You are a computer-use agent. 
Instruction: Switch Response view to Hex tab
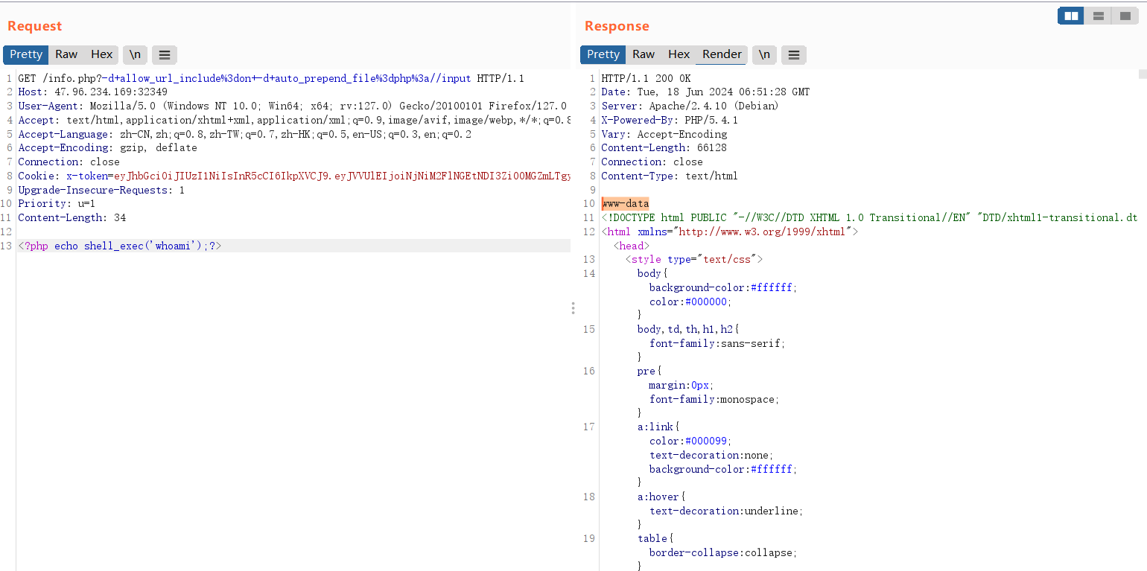click(x=679, y=54)
